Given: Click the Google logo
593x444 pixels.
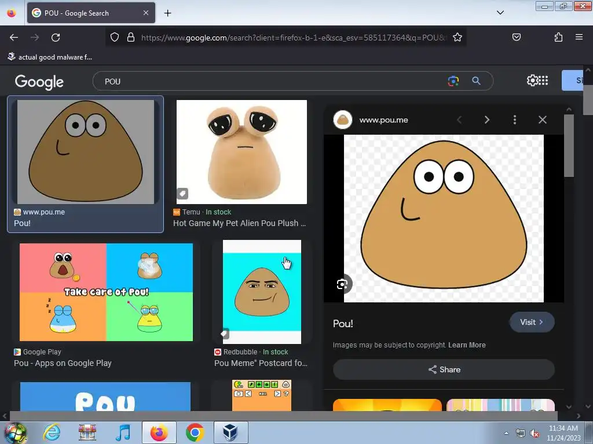Looking at the screenshot, I should coord(39,82).
